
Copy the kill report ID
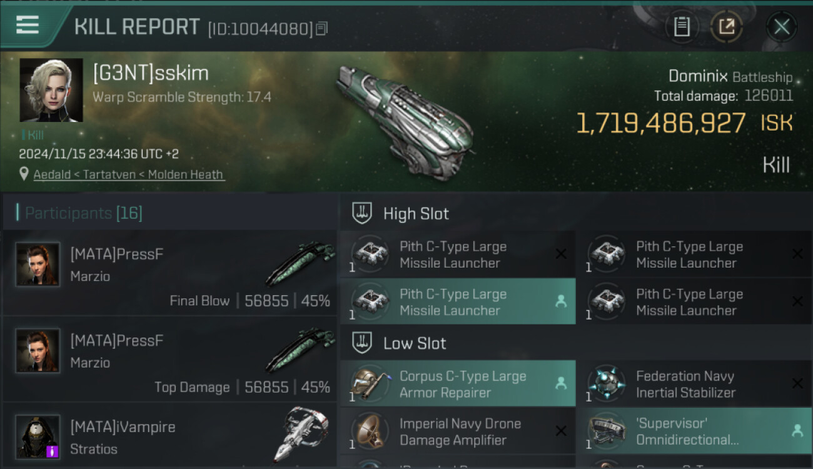point(322,28)
